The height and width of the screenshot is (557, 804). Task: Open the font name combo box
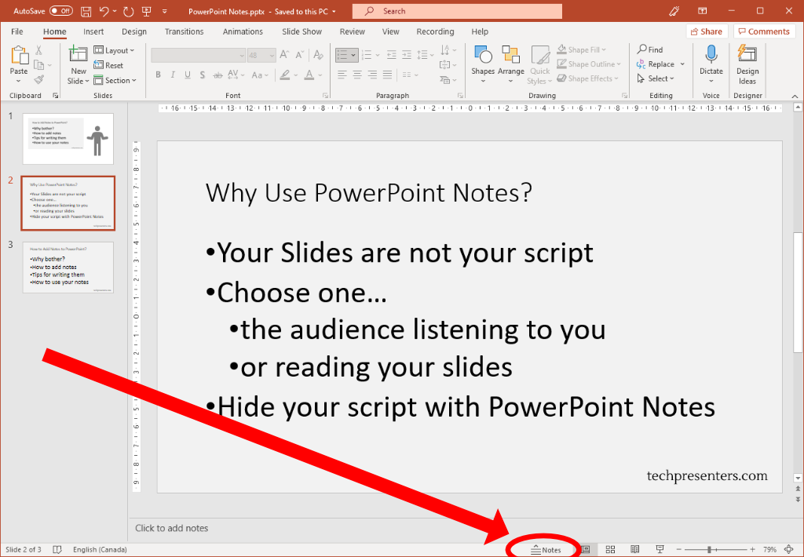[x=199, y=55]
